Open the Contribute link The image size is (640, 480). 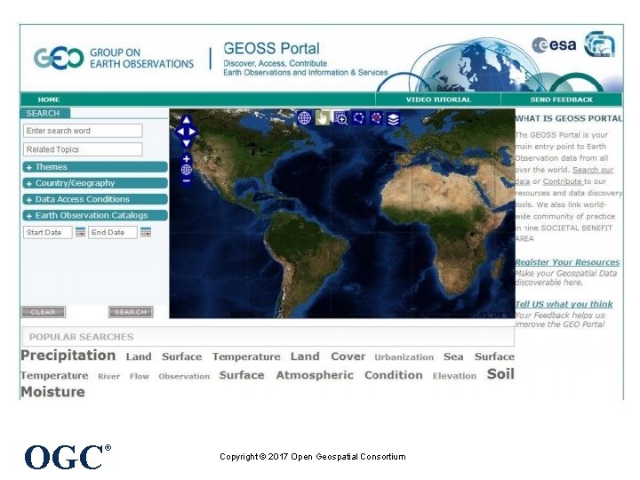coord(563,181)
